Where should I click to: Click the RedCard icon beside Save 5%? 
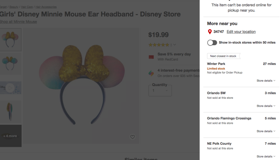tap(151, 57)
